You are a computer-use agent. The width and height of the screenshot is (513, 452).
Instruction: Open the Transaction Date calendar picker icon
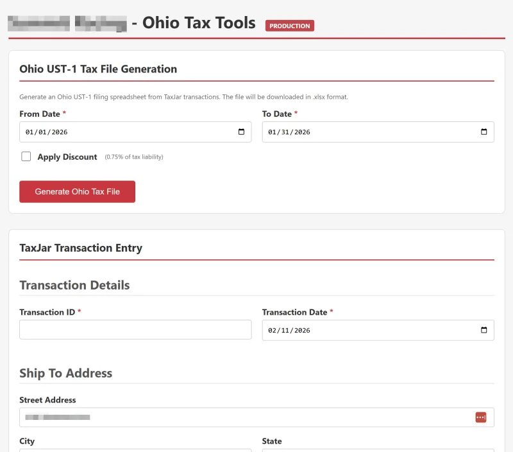485,330
